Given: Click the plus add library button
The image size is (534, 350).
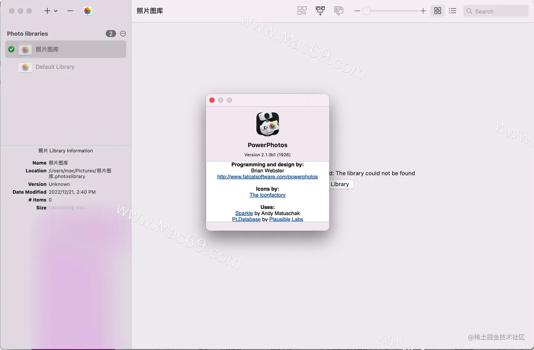Looking at the screenshot, I should click(x=47, y=11).
